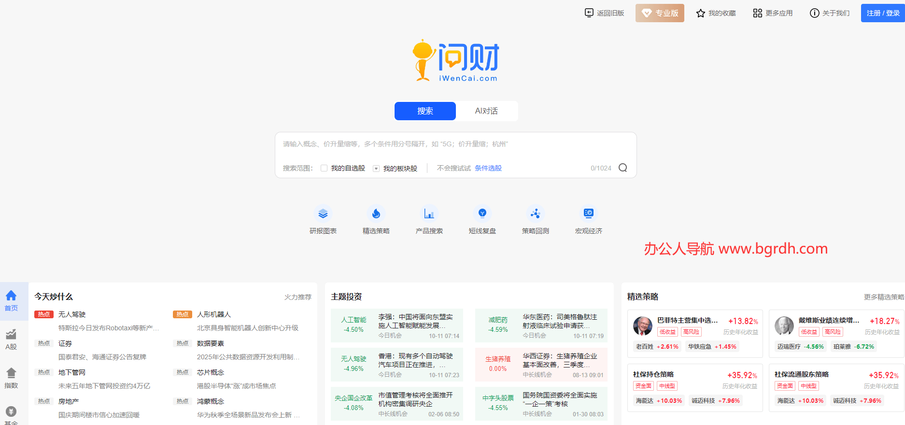Screen dimensions: 905x425
Task: Open the 李强 东盟 news headline
Action: [x=415, y=321]
